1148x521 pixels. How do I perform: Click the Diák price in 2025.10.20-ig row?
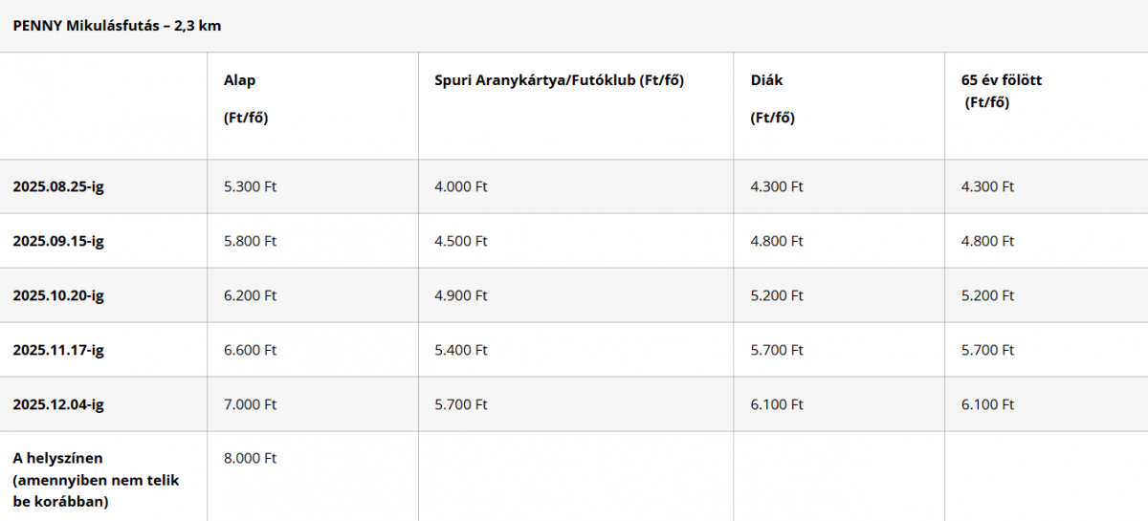[777, 295]
